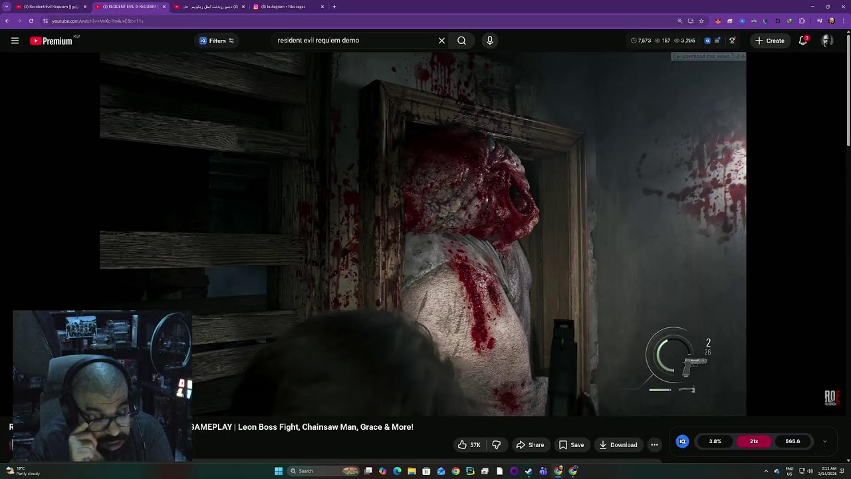Click the vidIQ clock stat 7,573

(641, 41)
